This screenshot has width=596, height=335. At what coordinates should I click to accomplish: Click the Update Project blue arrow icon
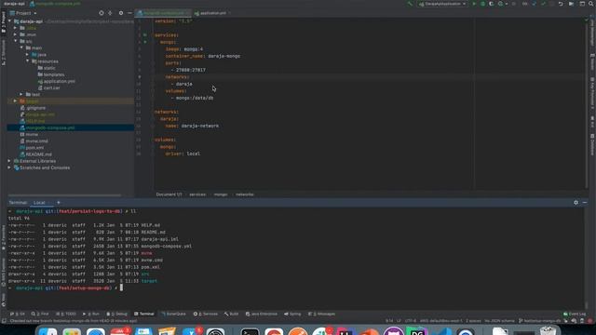534,4
